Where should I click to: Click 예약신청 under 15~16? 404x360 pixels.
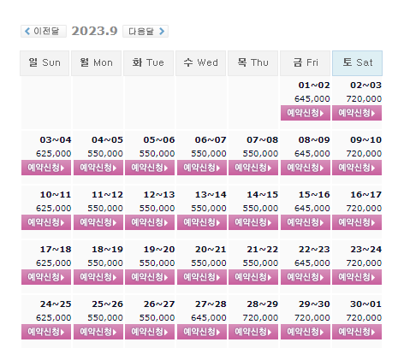306,222
